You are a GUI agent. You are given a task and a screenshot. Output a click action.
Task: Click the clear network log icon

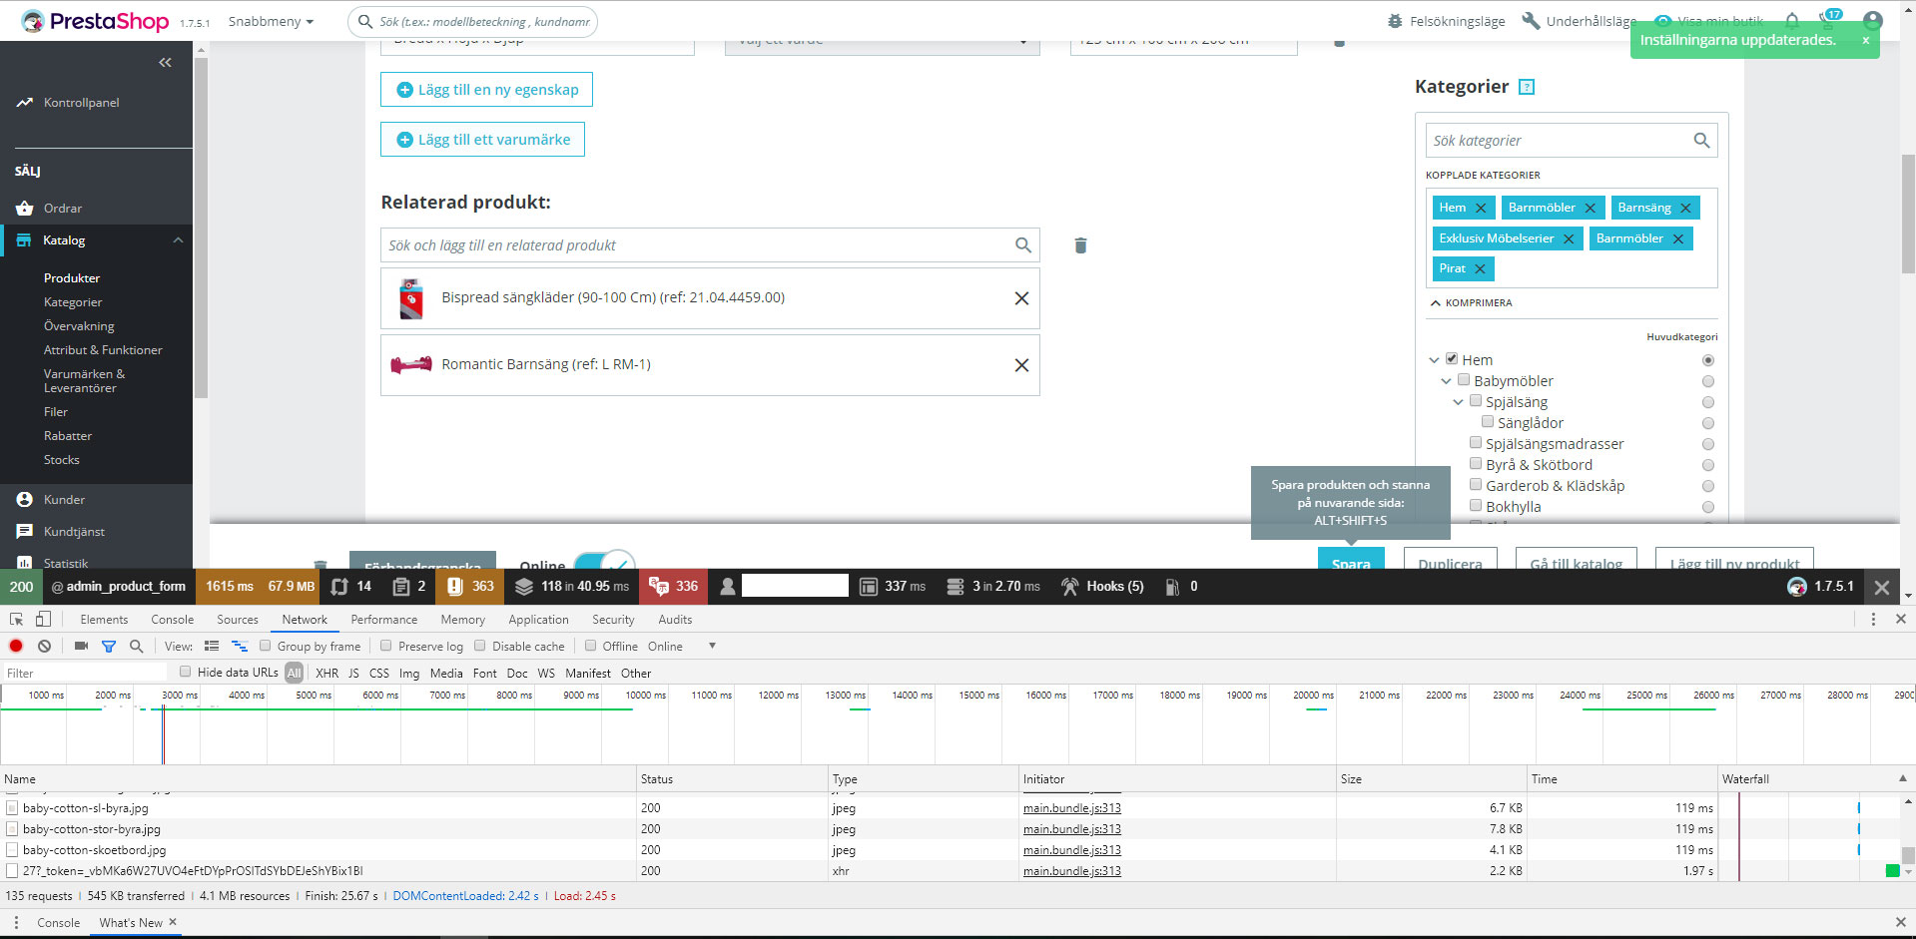point(44,647)
